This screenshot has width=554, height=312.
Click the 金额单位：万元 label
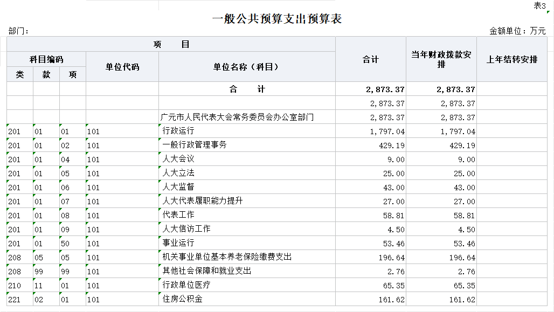(517, 31)
